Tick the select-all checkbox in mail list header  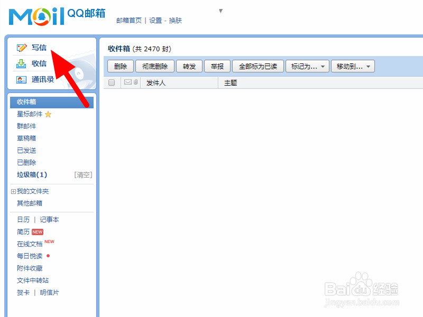(x=112, y=82)
